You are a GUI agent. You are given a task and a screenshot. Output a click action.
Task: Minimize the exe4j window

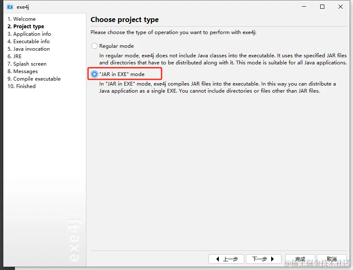pos(304,7)
